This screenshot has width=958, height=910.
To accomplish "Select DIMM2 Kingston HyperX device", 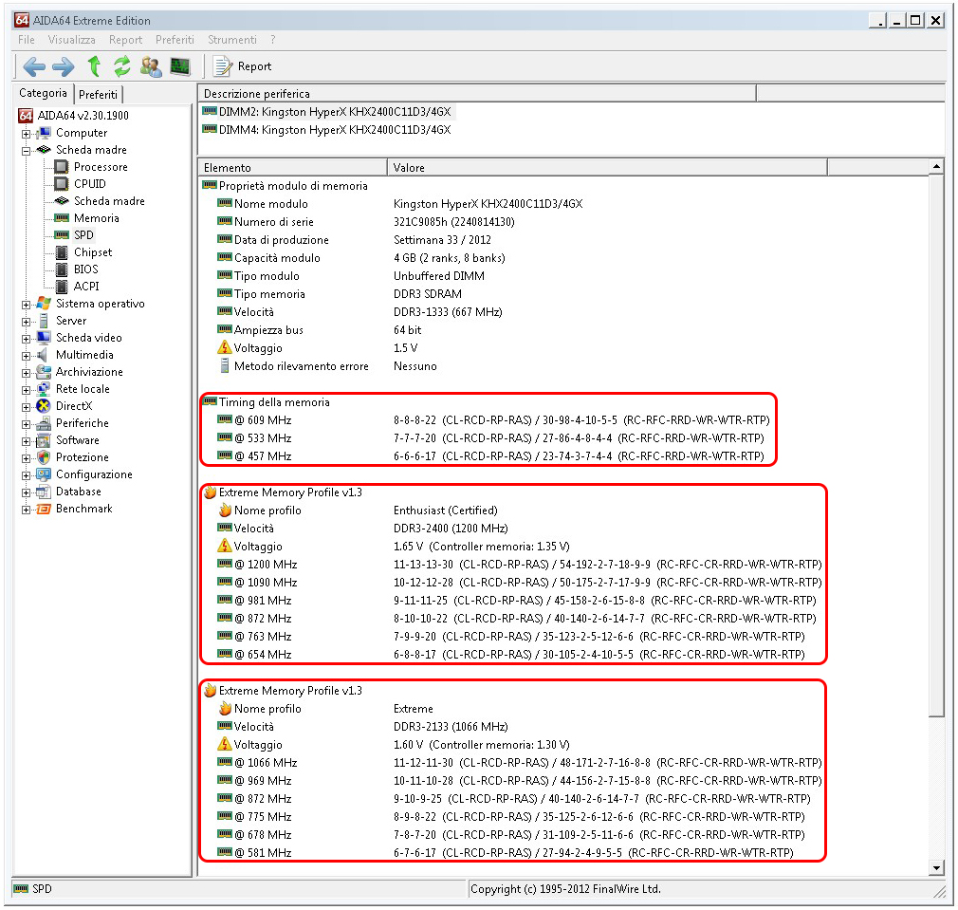I will tap(327, 112).
